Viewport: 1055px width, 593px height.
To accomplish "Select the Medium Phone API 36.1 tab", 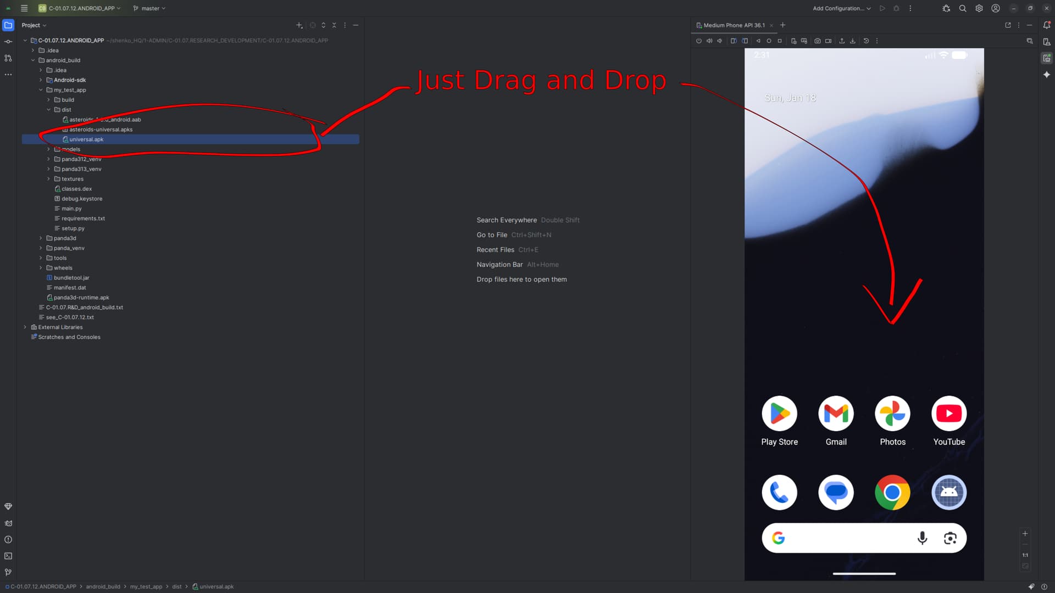I will click(x=734, y=25).
